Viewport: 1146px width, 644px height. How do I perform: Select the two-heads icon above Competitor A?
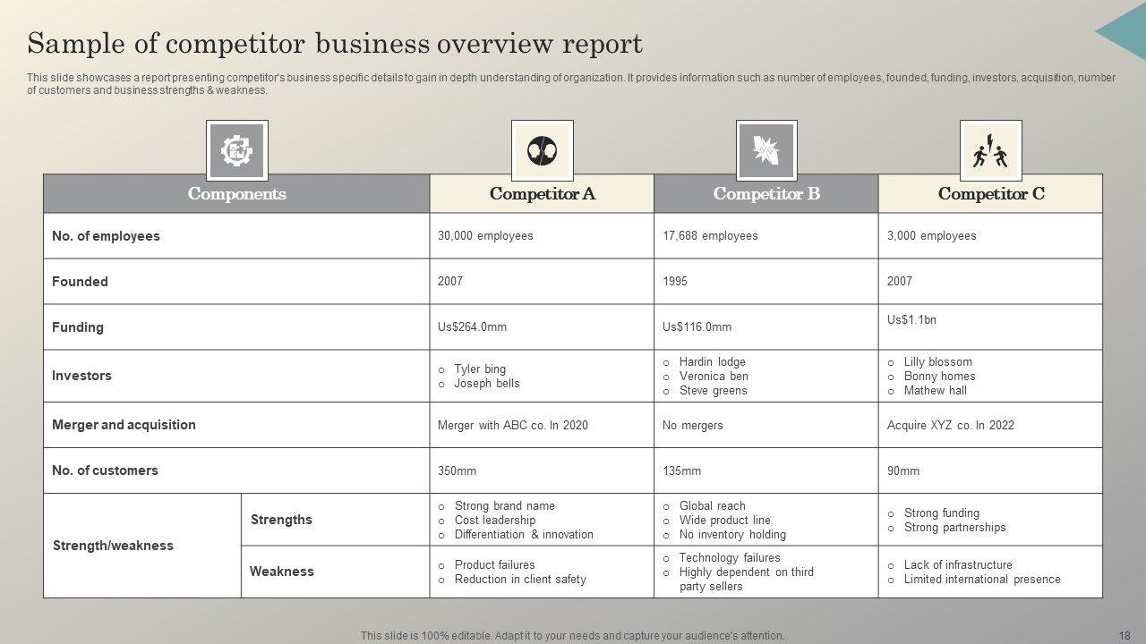[542, 150]
